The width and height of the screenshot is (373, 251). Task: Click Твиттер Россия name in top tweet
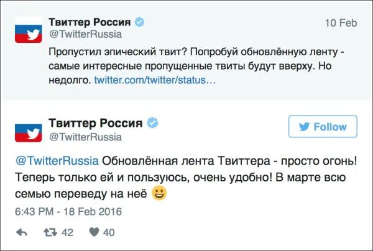pos(90,22)
